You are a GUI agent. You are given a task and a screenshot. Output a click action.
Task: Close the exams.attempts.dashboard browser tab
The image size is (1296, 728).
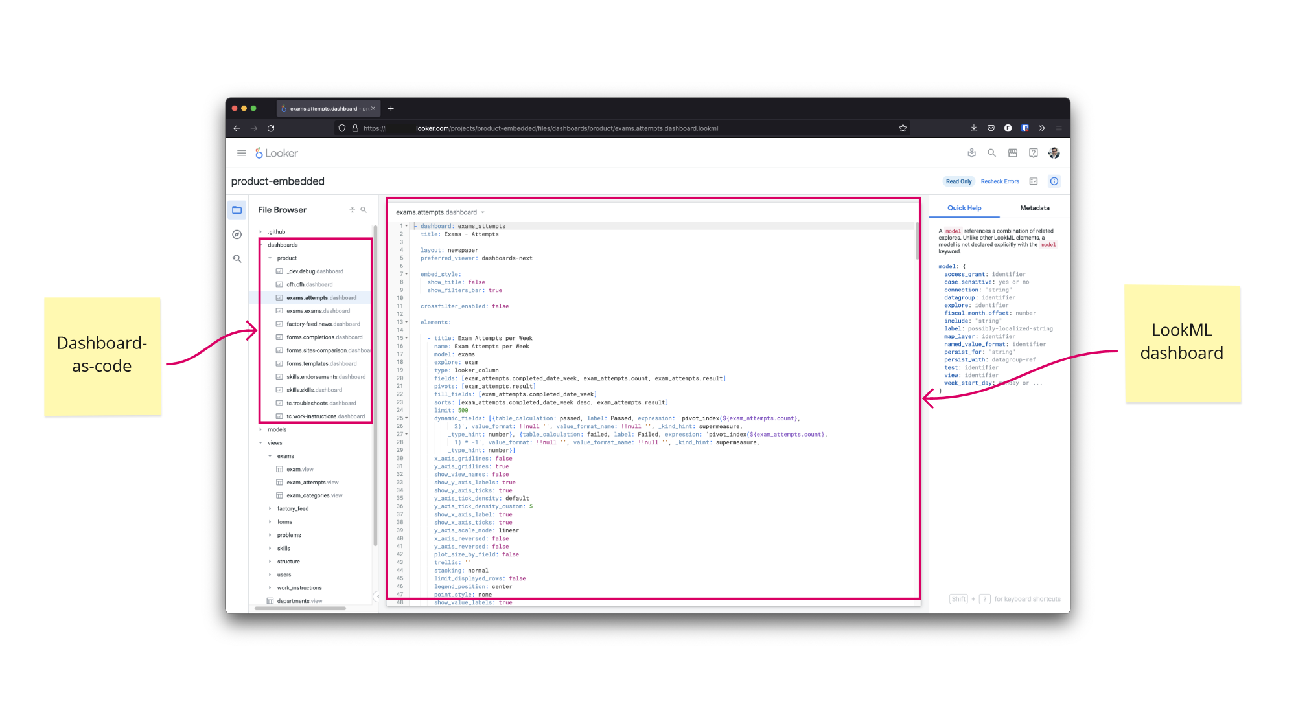(373, 109)
